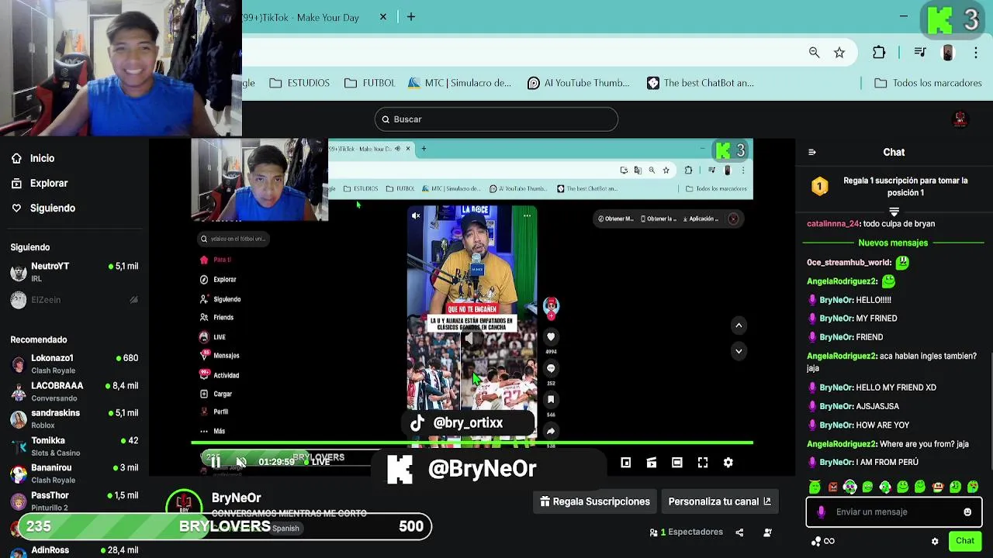Open the Kick profile avatar menu
993x558 pixels.
(960, 119)
